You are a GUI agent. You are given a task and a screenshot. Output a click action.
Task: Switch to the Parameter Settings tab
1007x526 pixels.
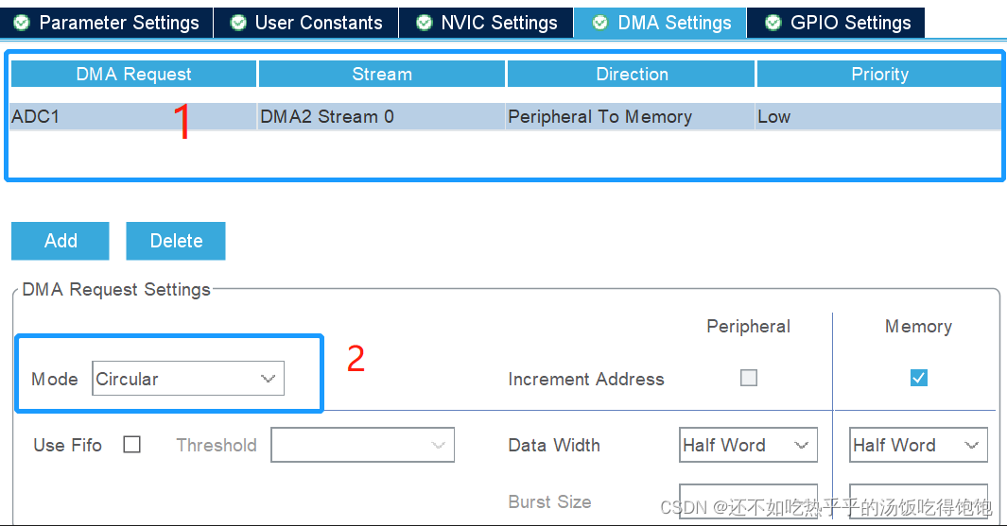[x=107, y=23]
